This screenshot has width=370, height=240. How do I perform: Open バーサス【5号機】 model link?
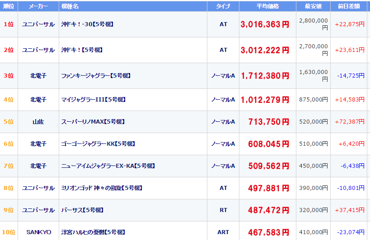(x=82, y=210)
